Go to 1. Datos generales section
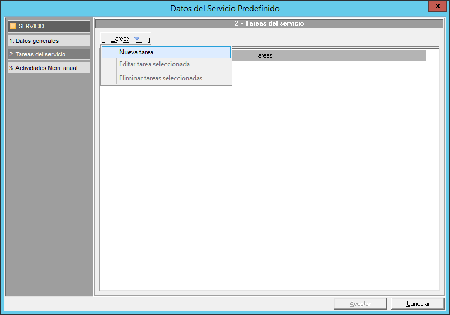Screen dimensions: 450x315 48,41
